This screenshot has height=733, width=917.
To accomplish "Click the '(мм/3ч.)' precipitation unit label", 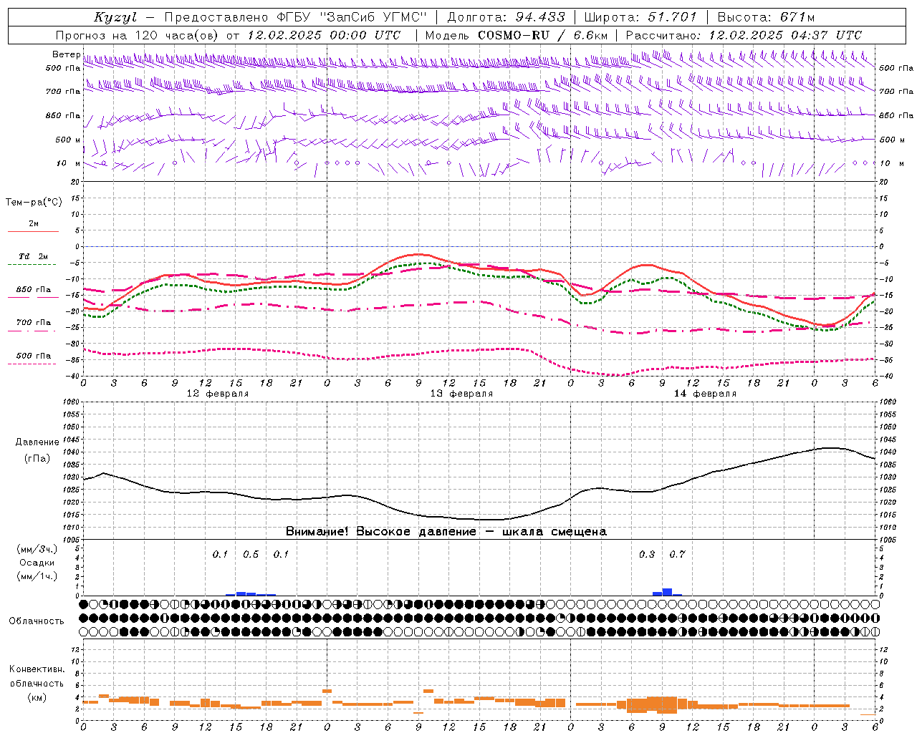I will pyautogui.click(x=37, y=549).
